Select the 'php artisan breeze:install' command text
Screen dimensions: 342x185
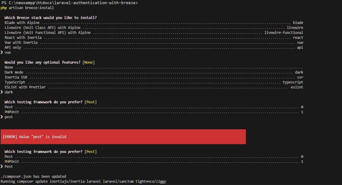[x=27, y=8]
